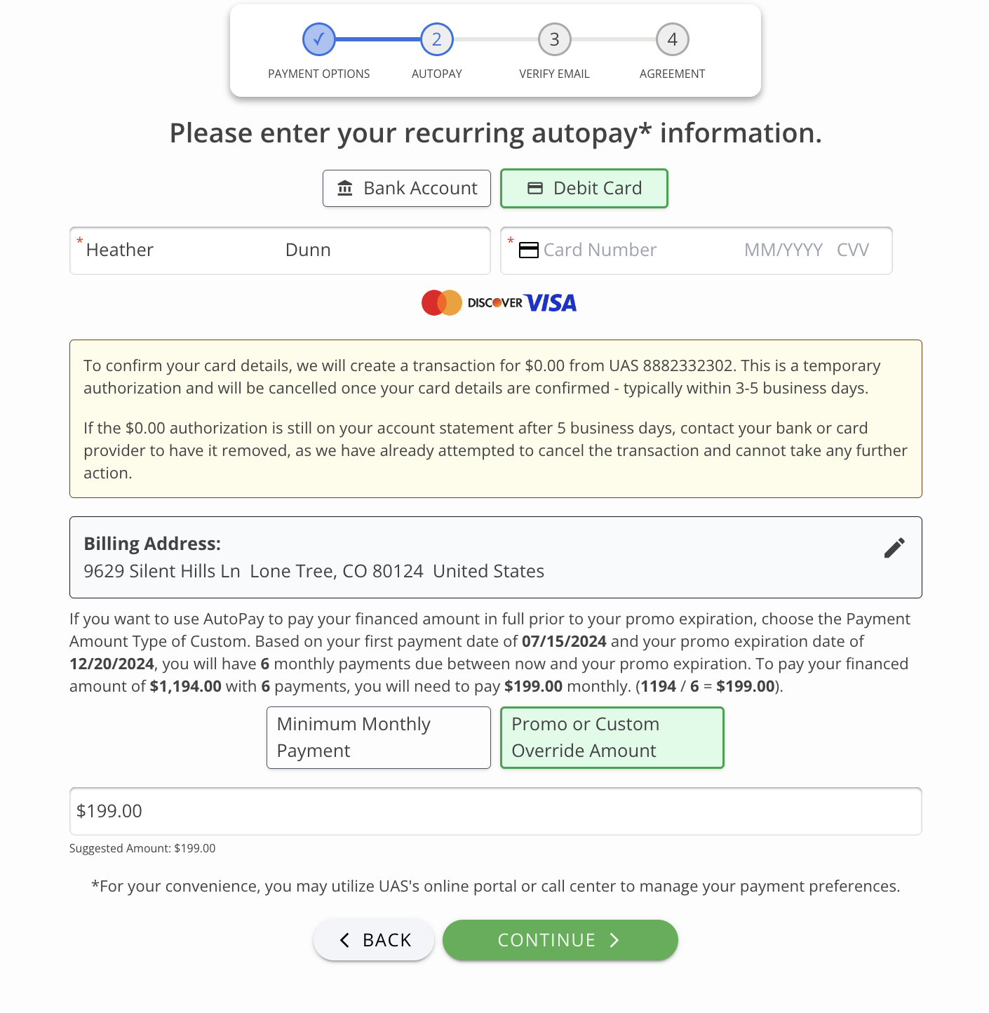
Task: Click the pencil edit icon for Billing Address
Action: point(894,548)
